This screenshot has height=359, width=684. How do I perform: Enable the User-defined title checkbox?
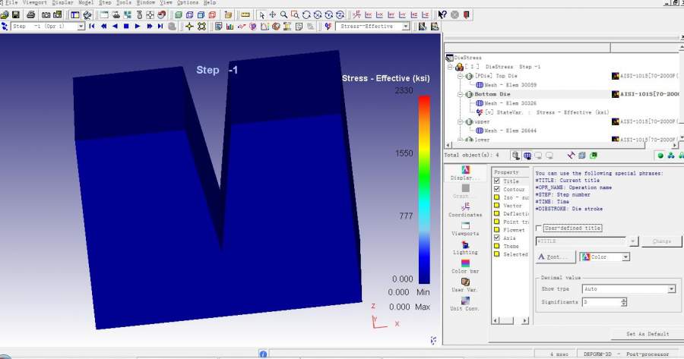pos(539,228)
